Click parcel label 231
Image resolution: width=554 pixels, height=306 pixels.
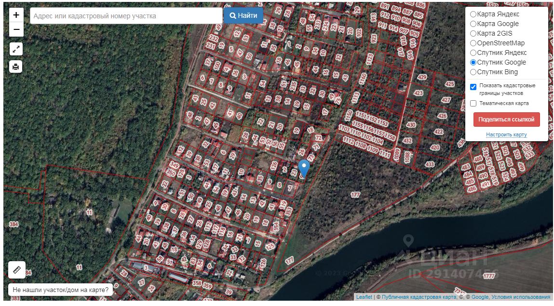click(211, 46)
